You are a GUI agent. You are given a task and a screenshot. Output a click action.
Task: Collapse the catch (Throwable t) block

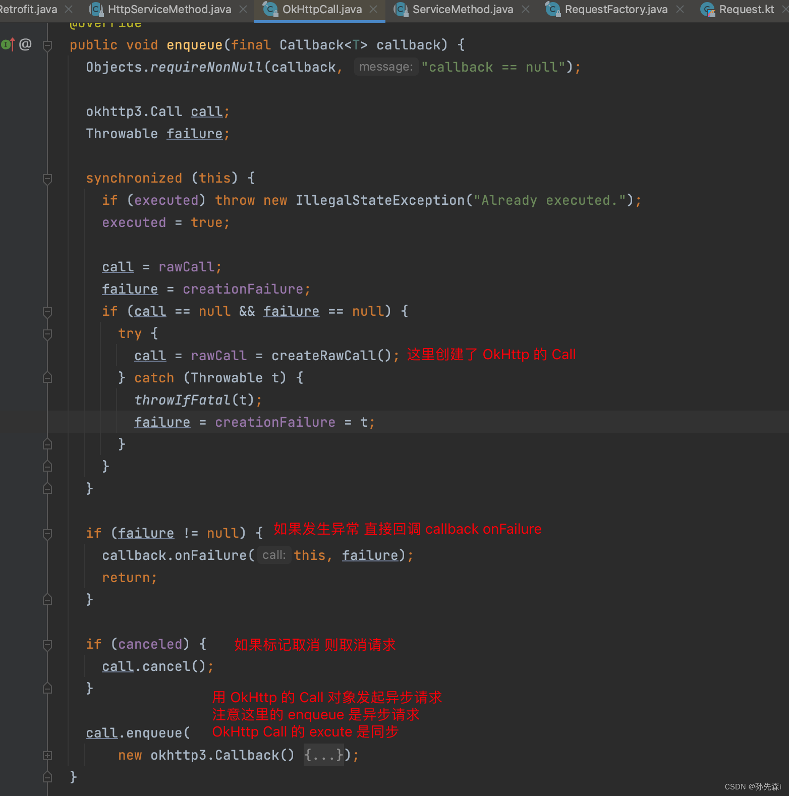point(47,378)
